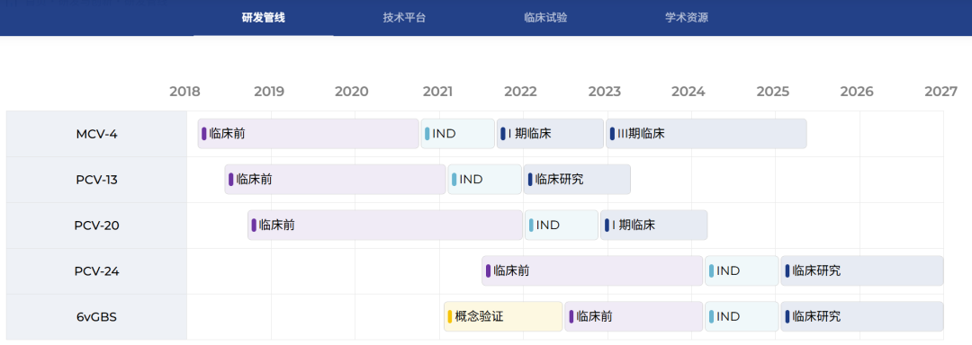Switch to the 技术平台 tab
This screenshot has width=972, height=345.
[x=404, y=18]
